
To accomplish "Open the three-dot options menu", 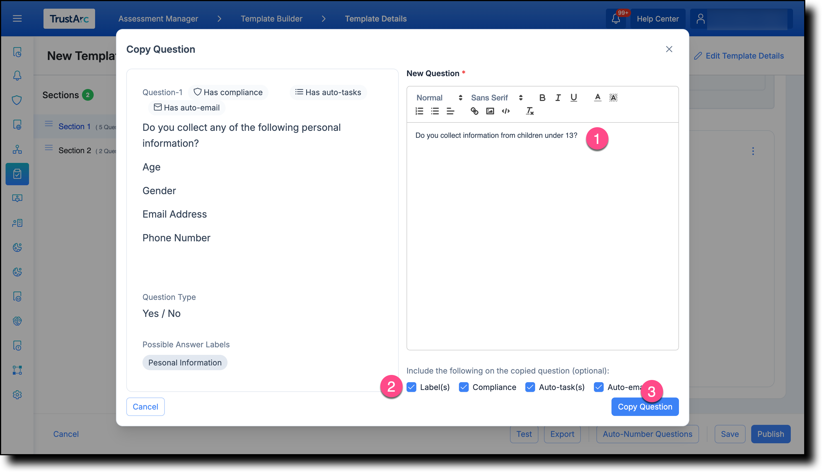I will 753,151.
